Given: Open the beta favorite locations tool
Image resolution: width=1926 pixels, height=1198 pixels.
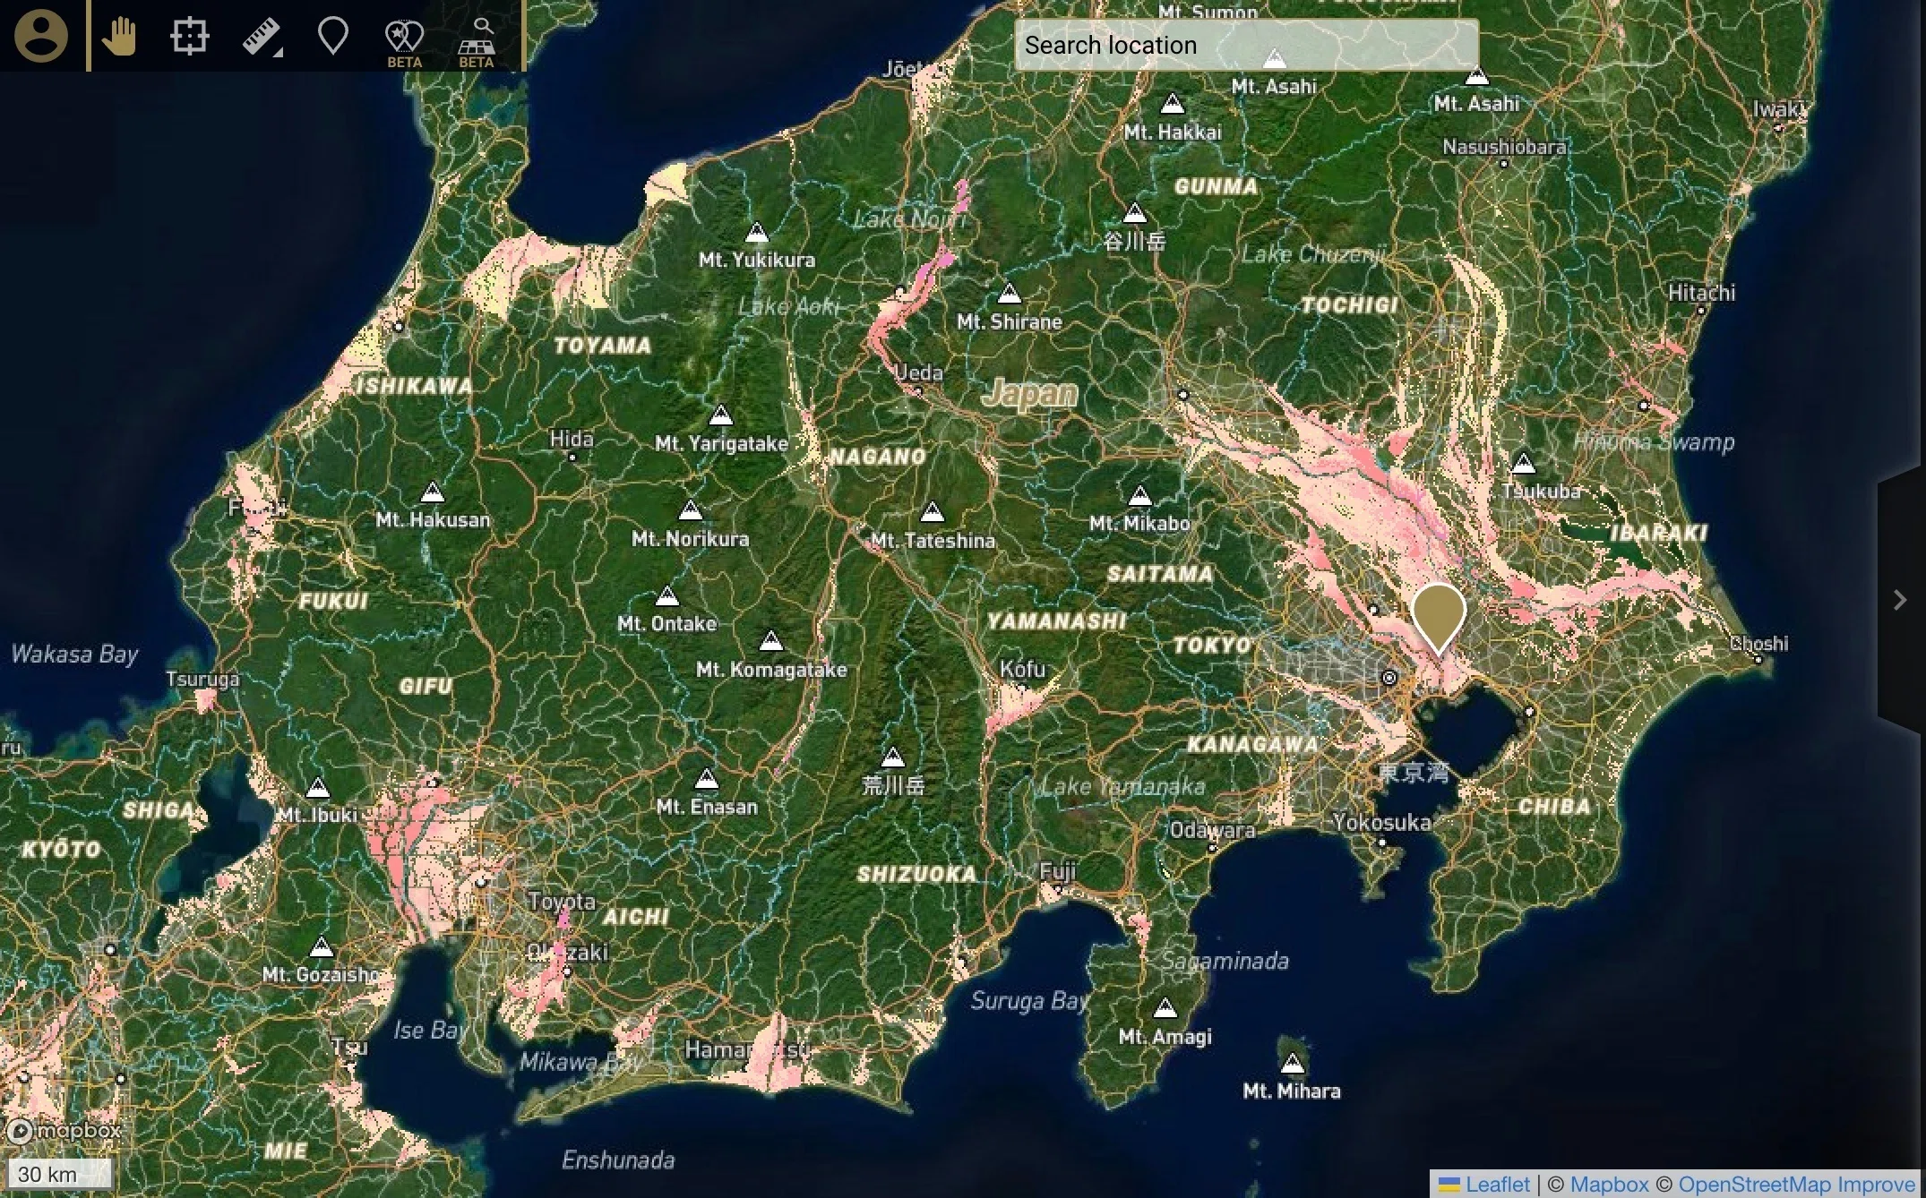Looking at the screenshot, I should coord(404,43).
